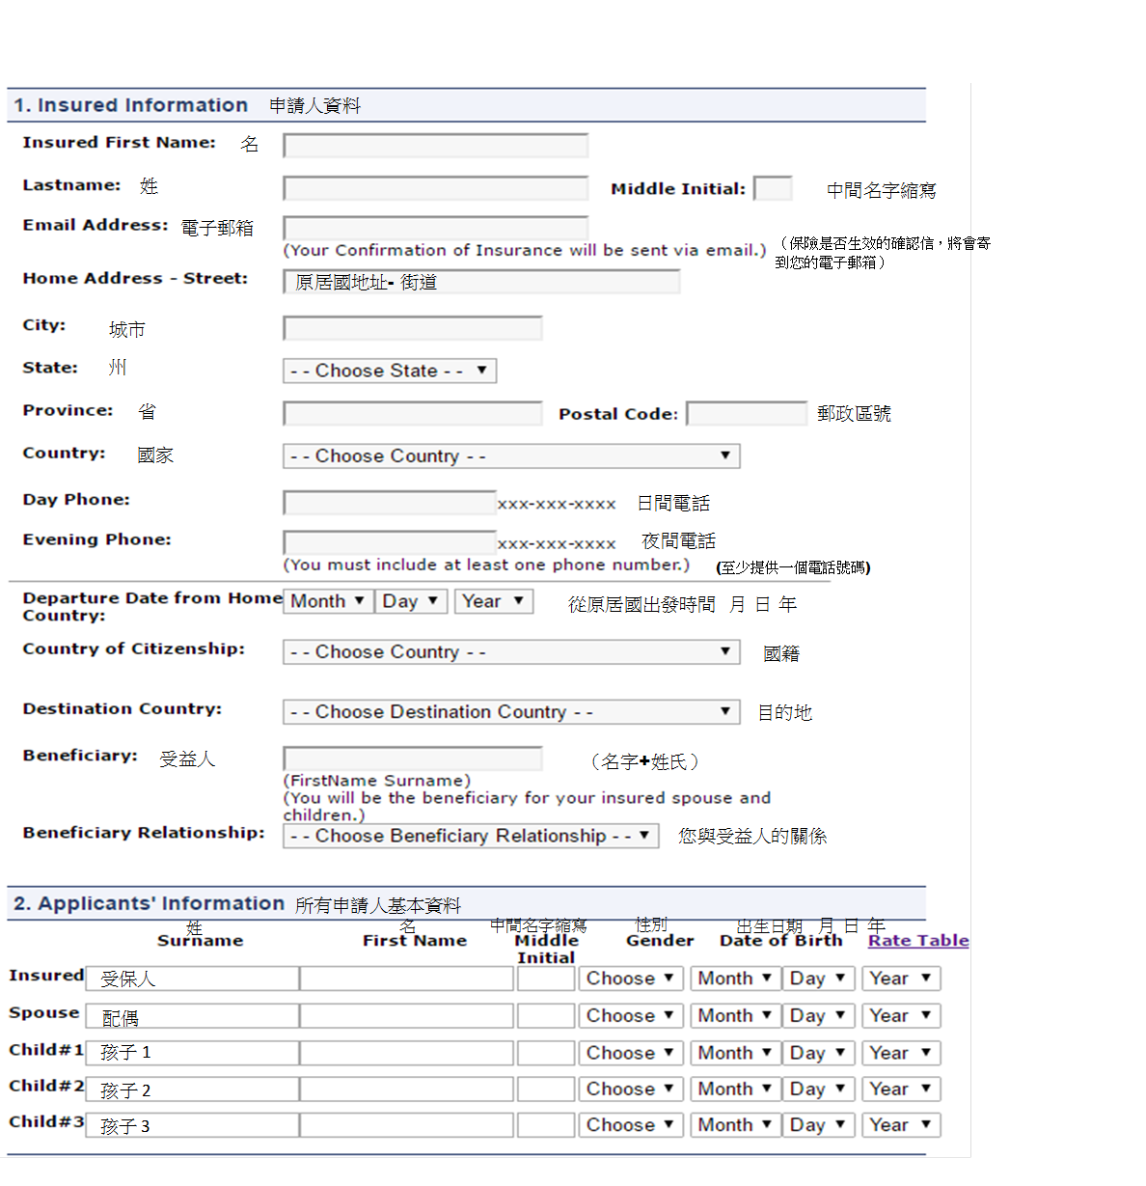Open the Choose State dropdown
Image resolution: width=1146 pixels, height=1186 pixels.
[390, 371]
